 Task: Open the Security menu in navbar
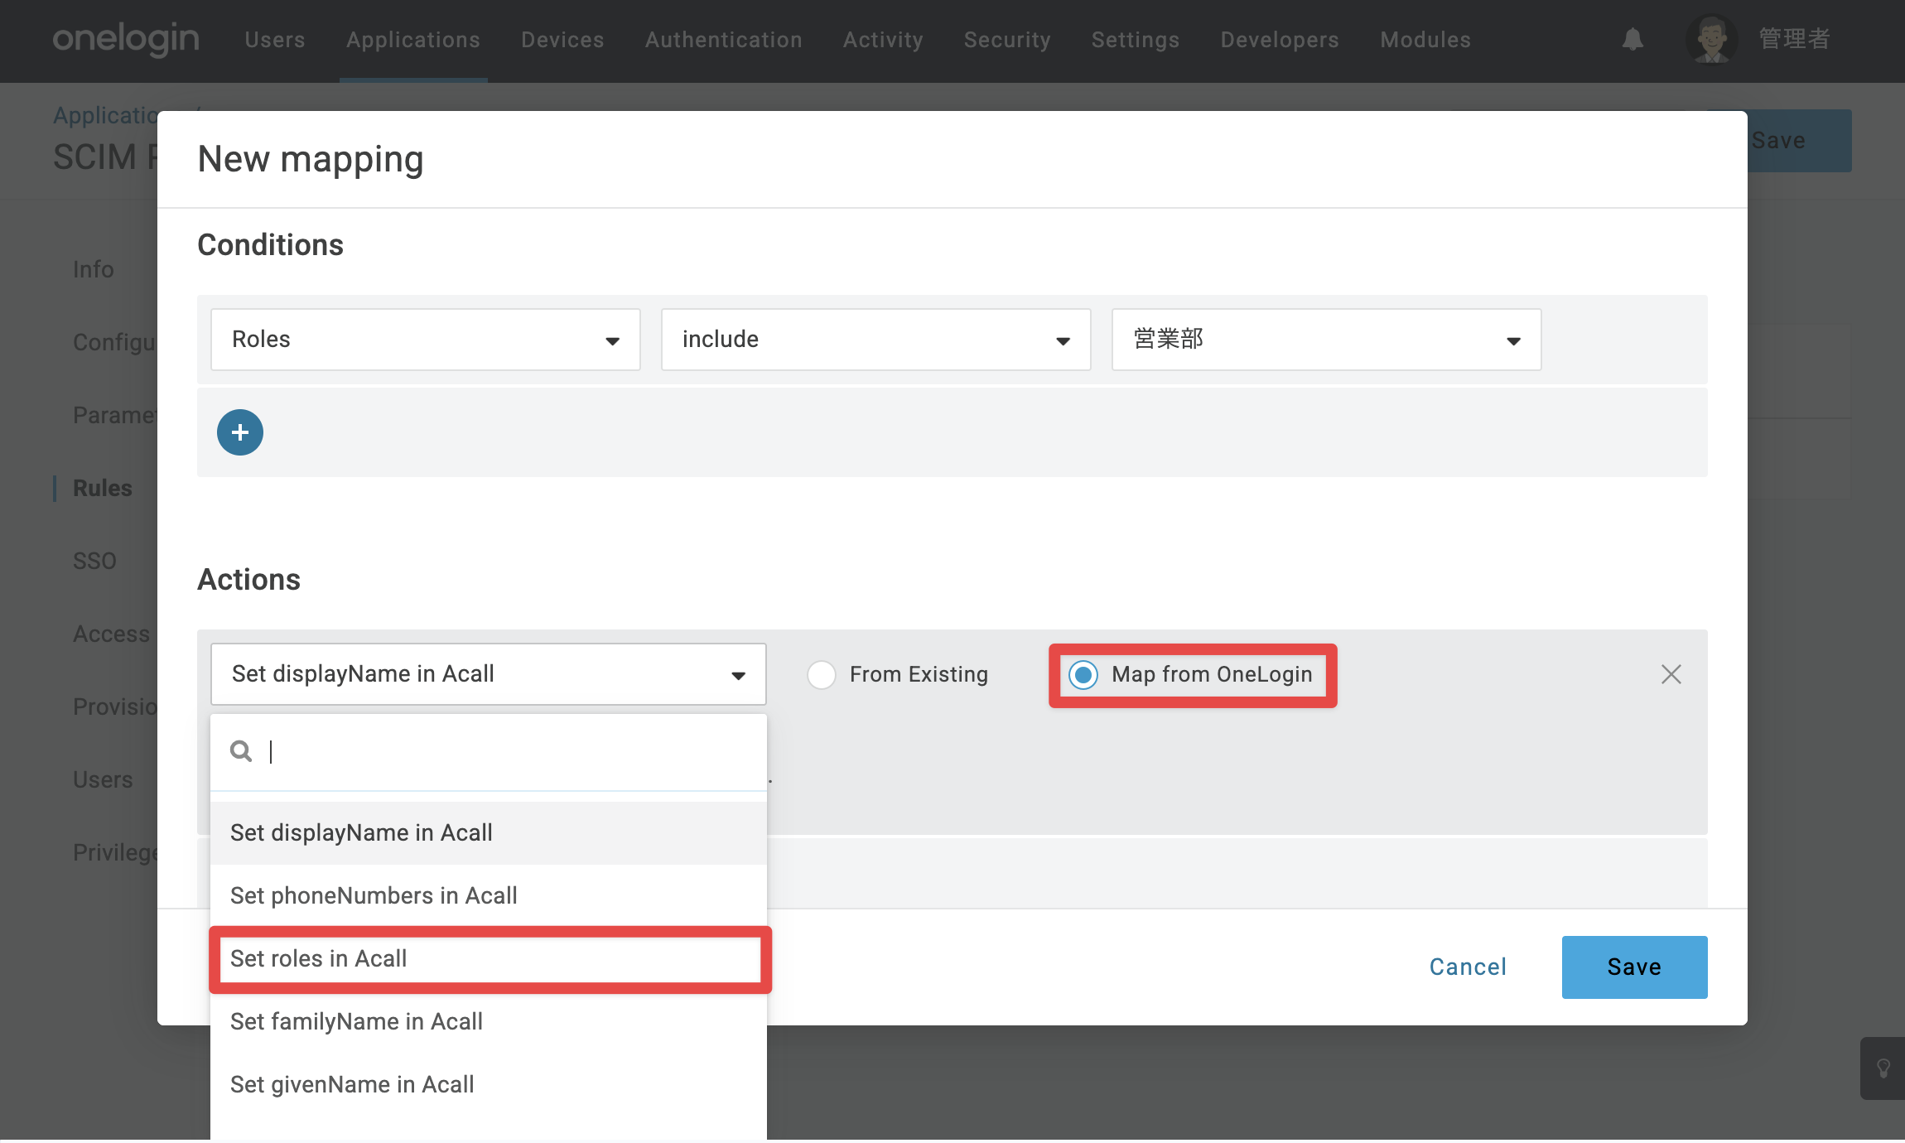click(x=1007, y=40)
